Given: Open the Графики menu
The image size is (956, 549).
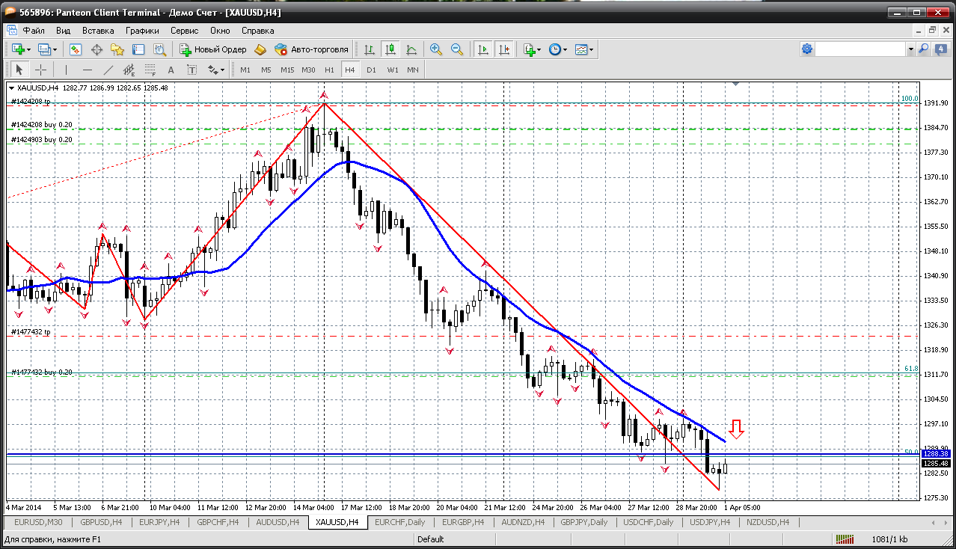Looking at the screenshot, I should (142, 31).
